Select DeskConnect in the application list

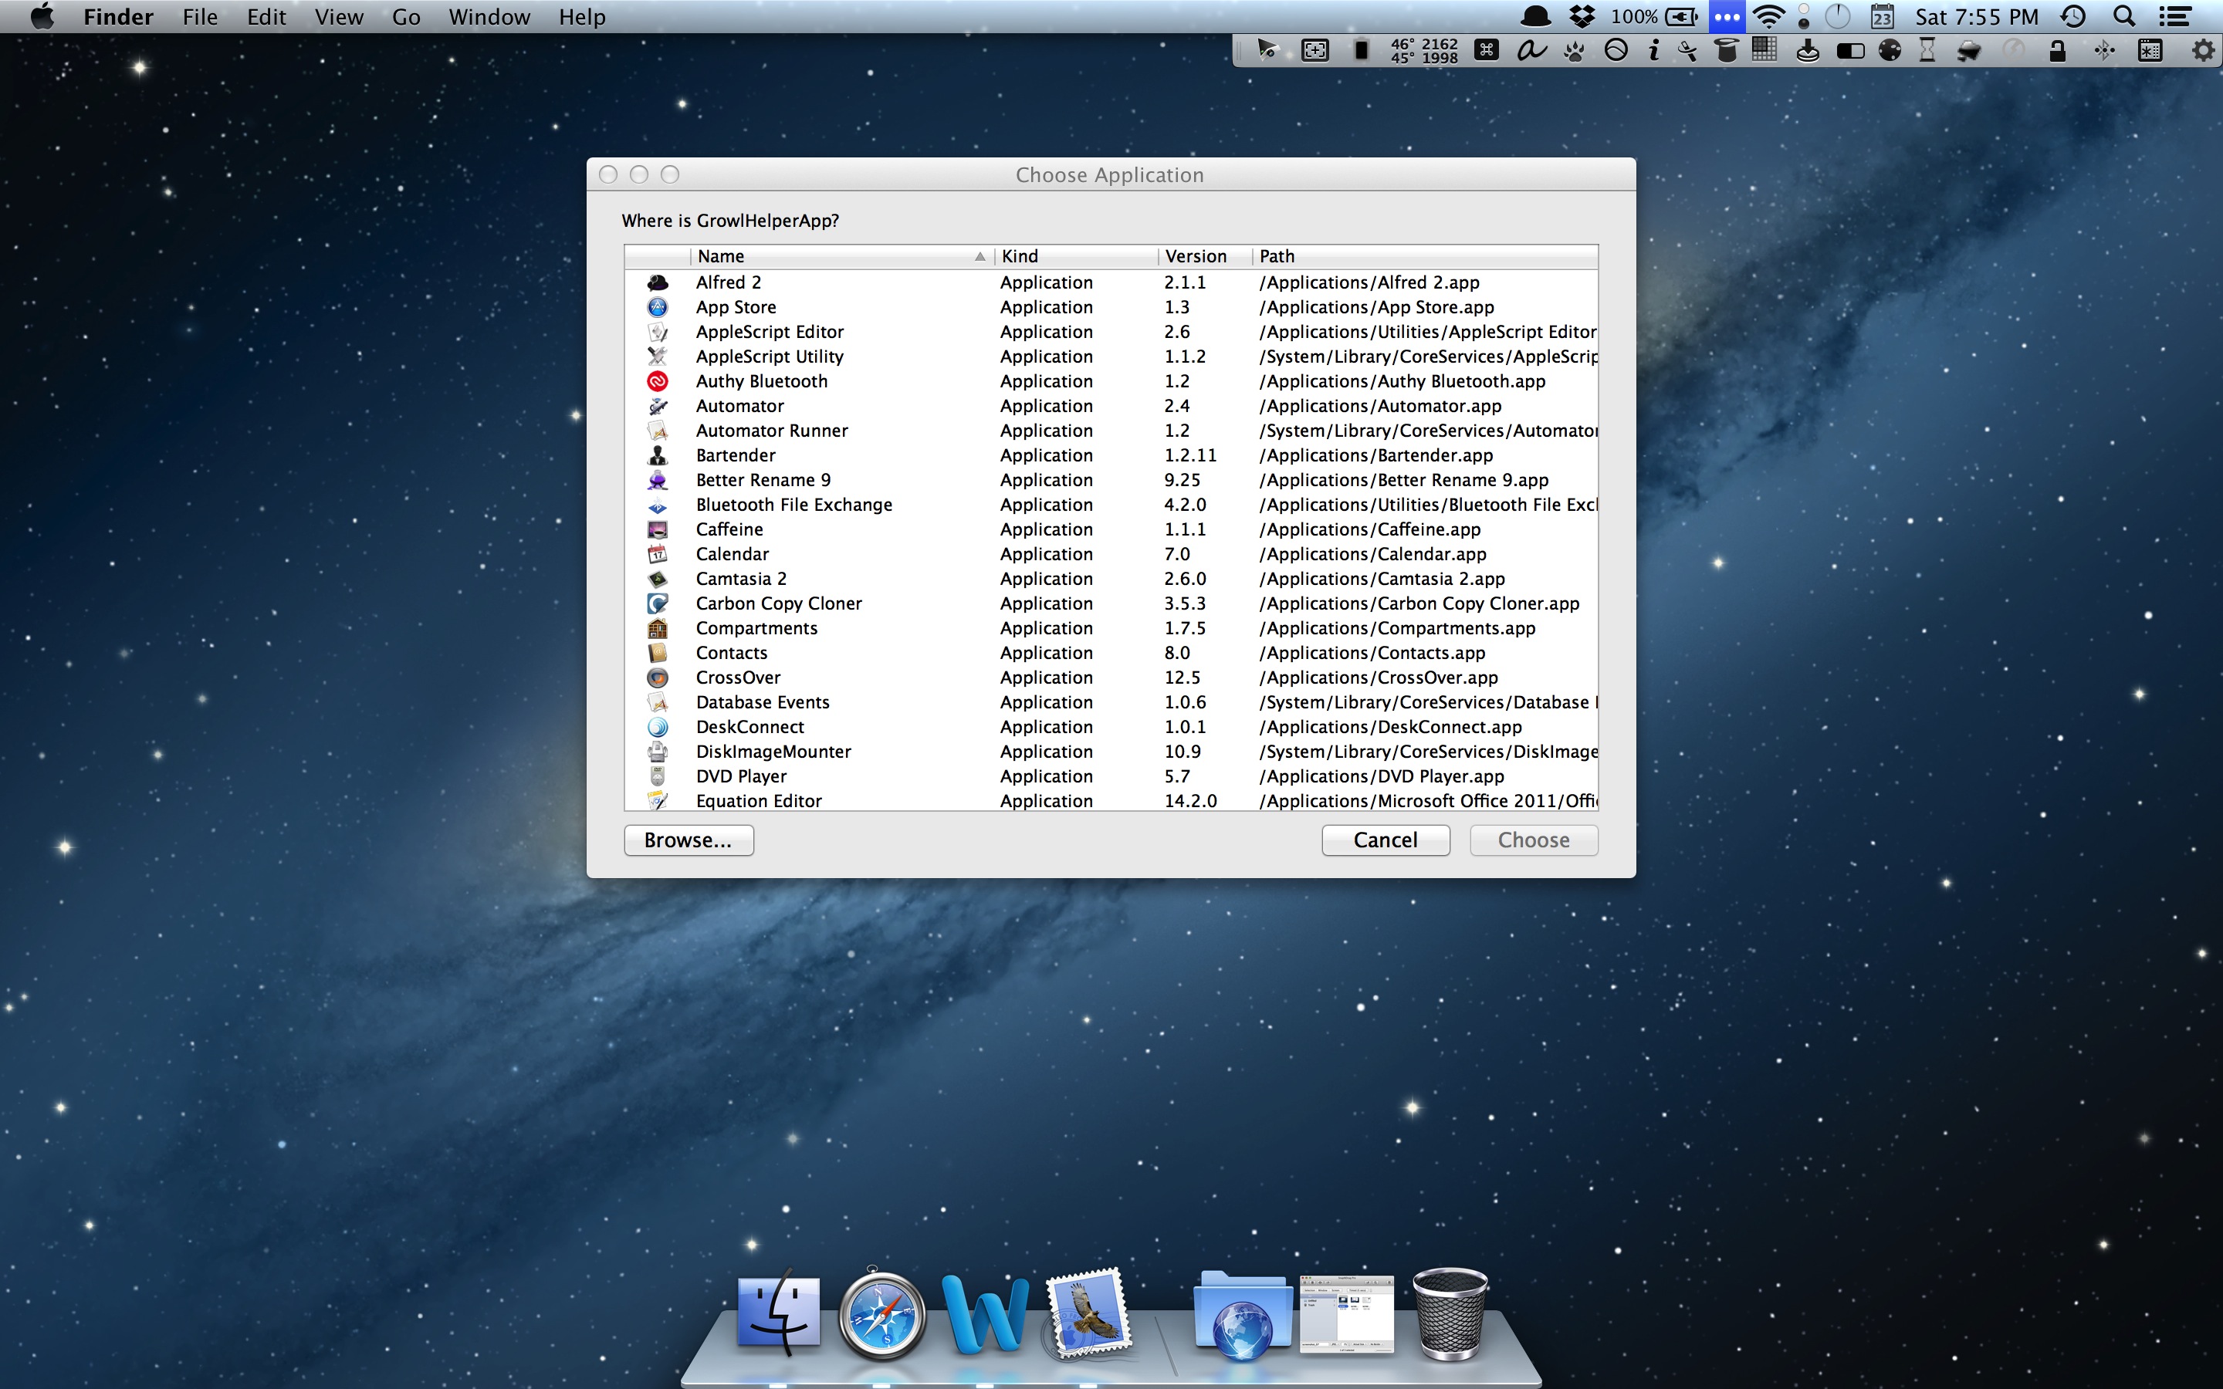coord(1111,728)
